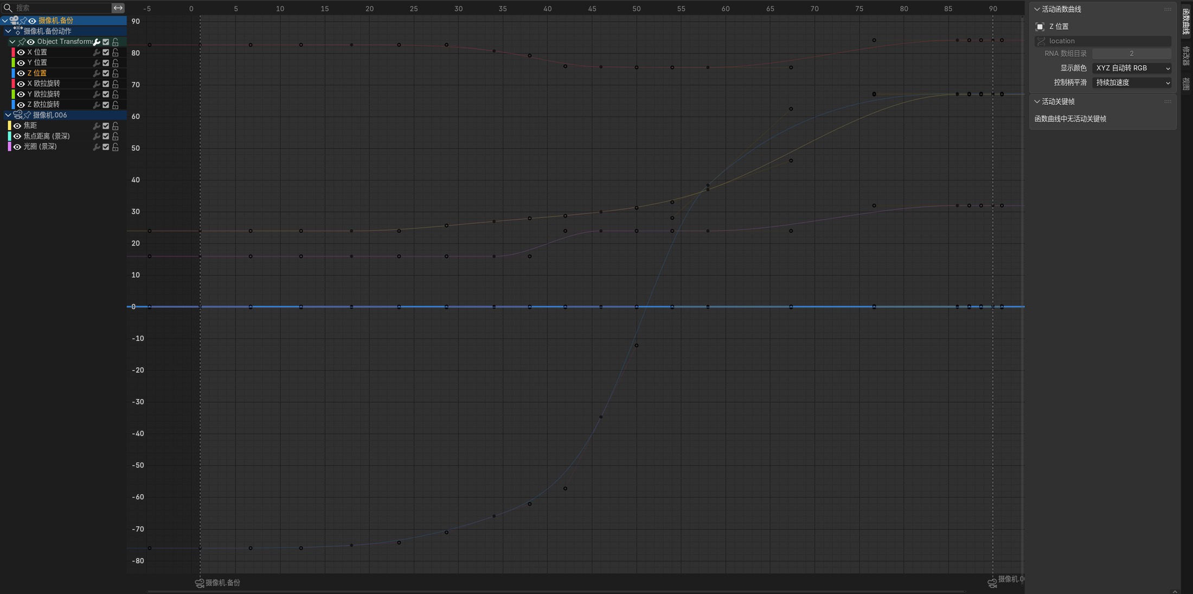The height and width of the screenshot is (594, 1193).
Task: Collapse the 活动函数曲线 panel header
Action: point(1037,9)
